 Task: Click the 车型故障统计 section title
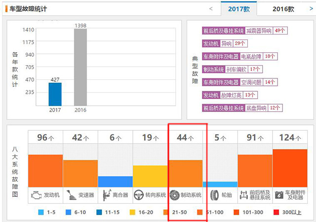click(28, 9)
